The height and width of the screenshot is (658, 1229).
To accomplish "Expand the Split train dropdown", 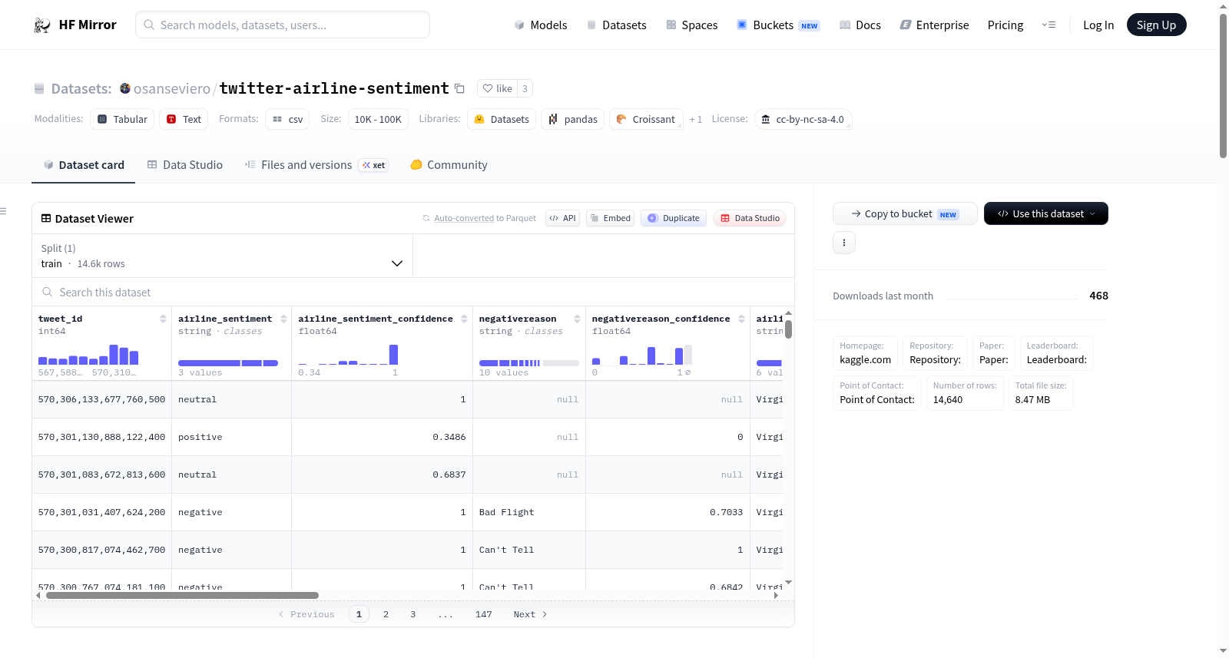I will point(222,256).
